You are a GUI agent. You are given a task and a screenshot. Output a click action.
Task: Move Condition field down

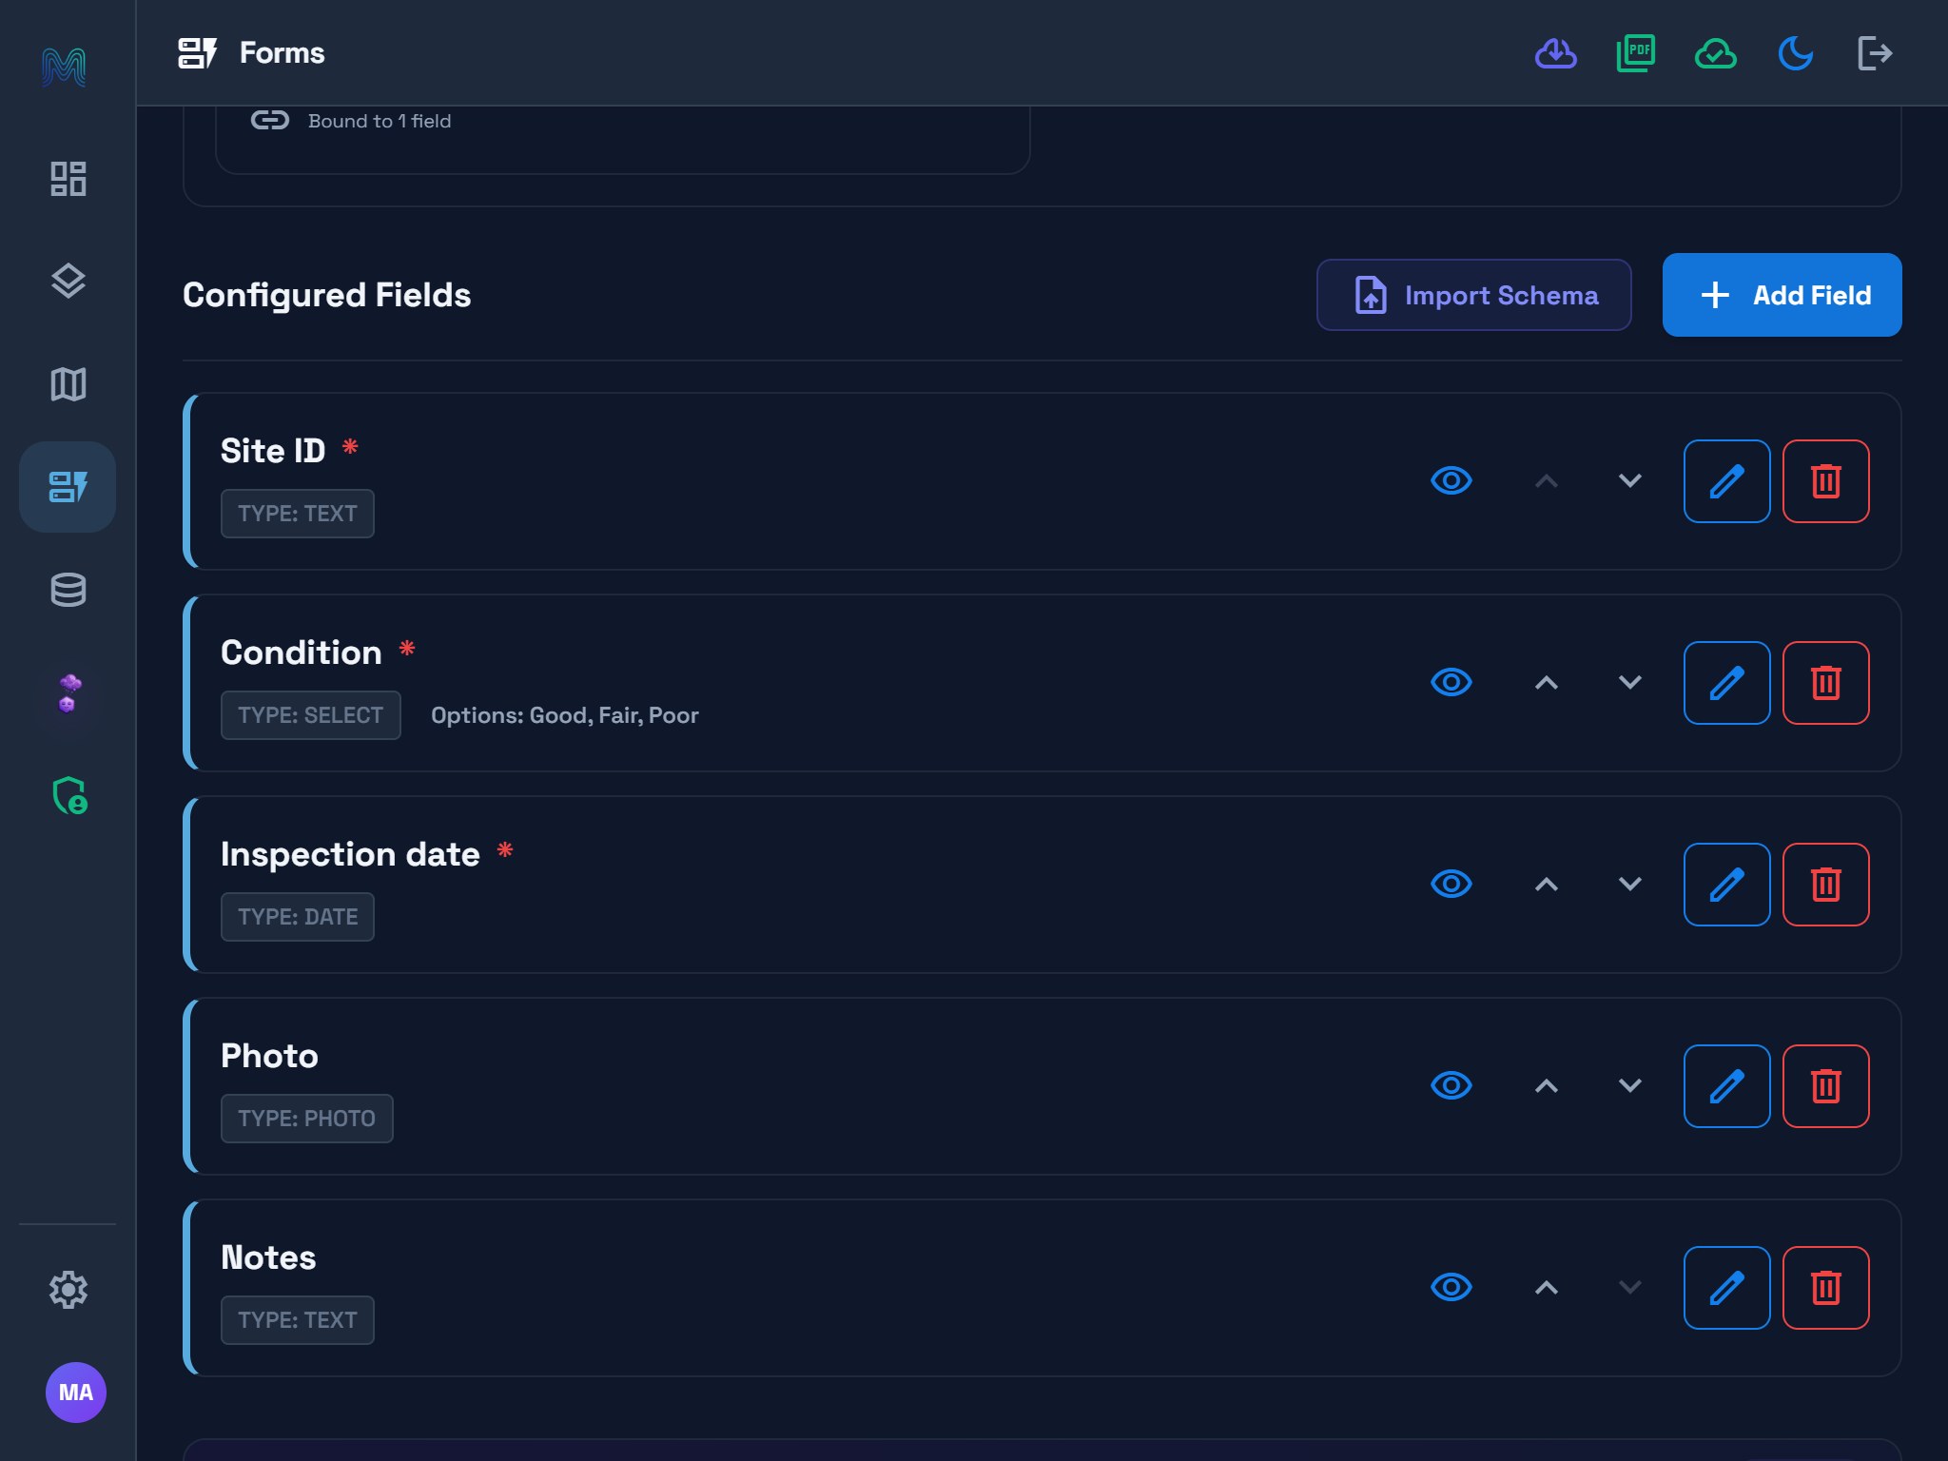[1630, 683]
